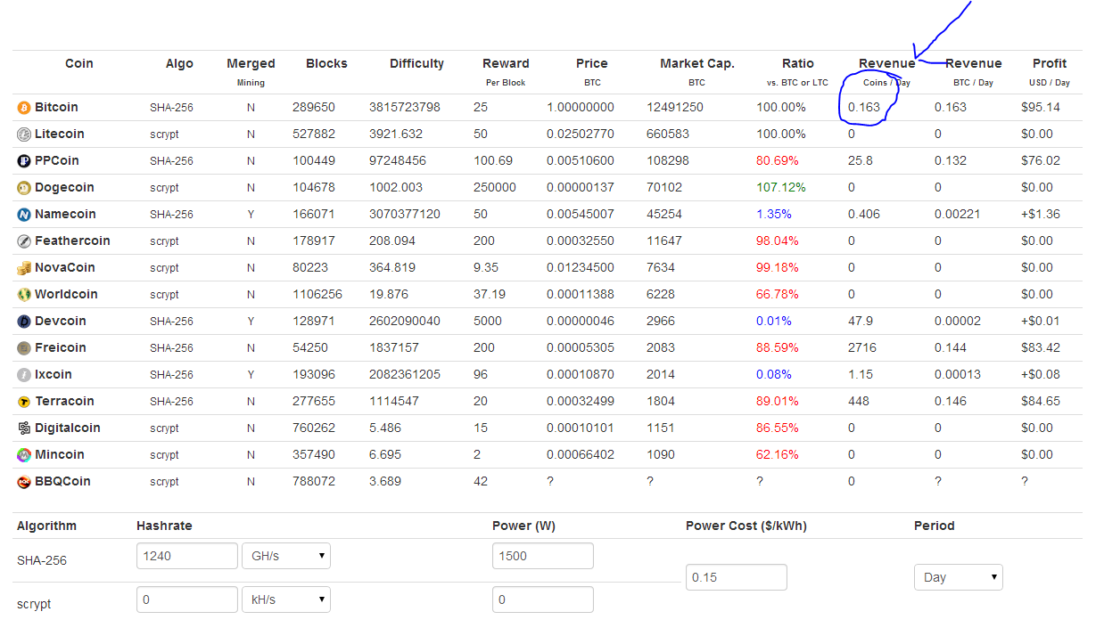The width and height of the screenshot is (1104, 636).
Task: Click Ixcoin's profit value +$0.08
Action: pyautogui.click(x=1040, y=374)
